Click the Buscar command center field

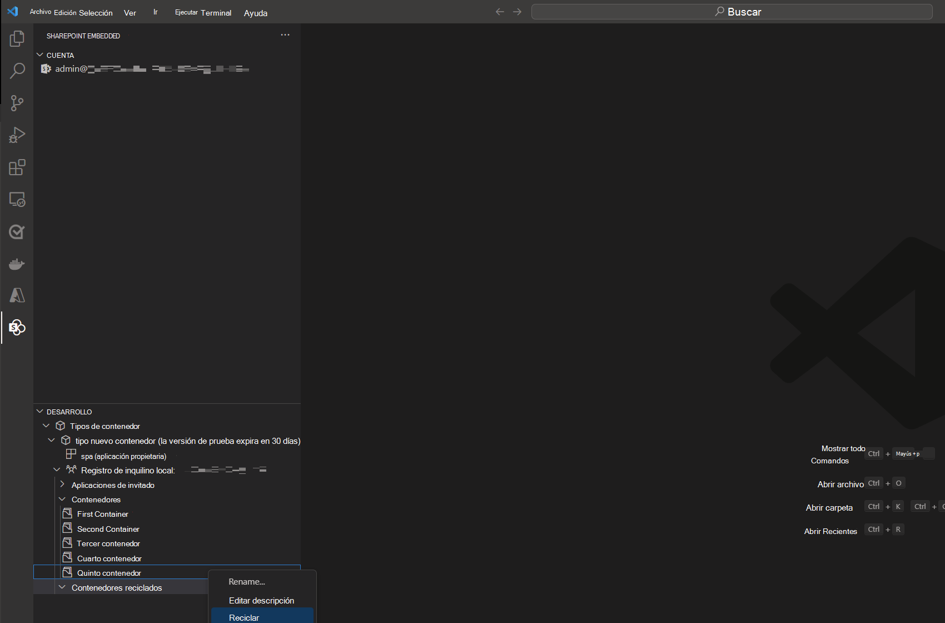tap(732, 12)
